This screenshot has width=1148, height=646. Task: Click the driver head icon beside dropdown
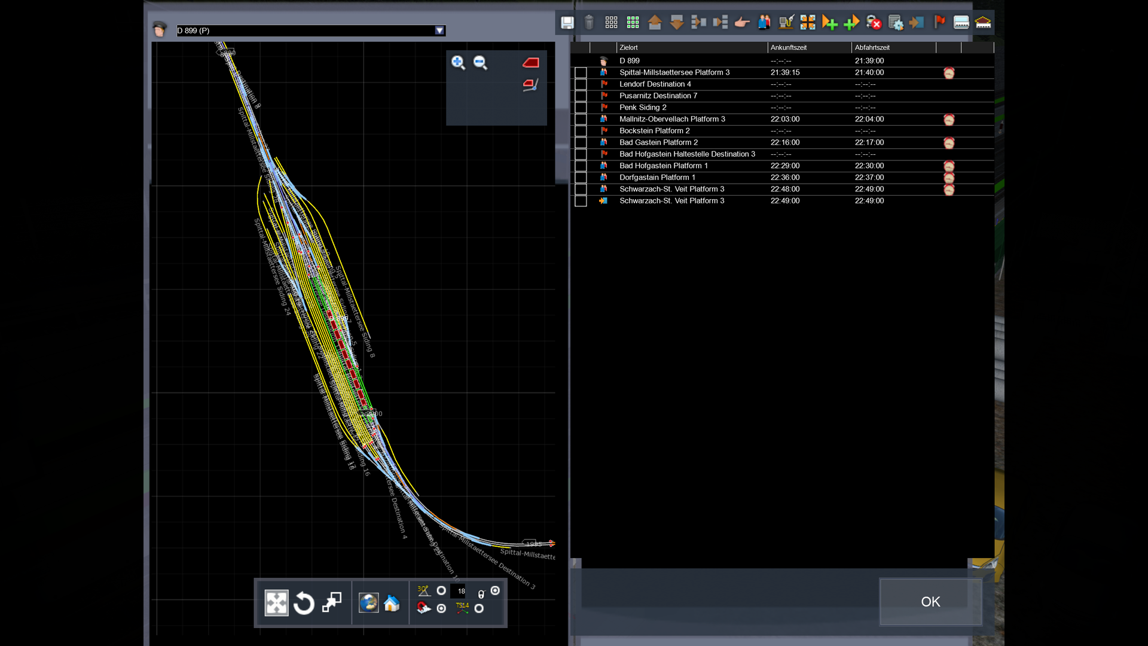[x=160, y=29]
